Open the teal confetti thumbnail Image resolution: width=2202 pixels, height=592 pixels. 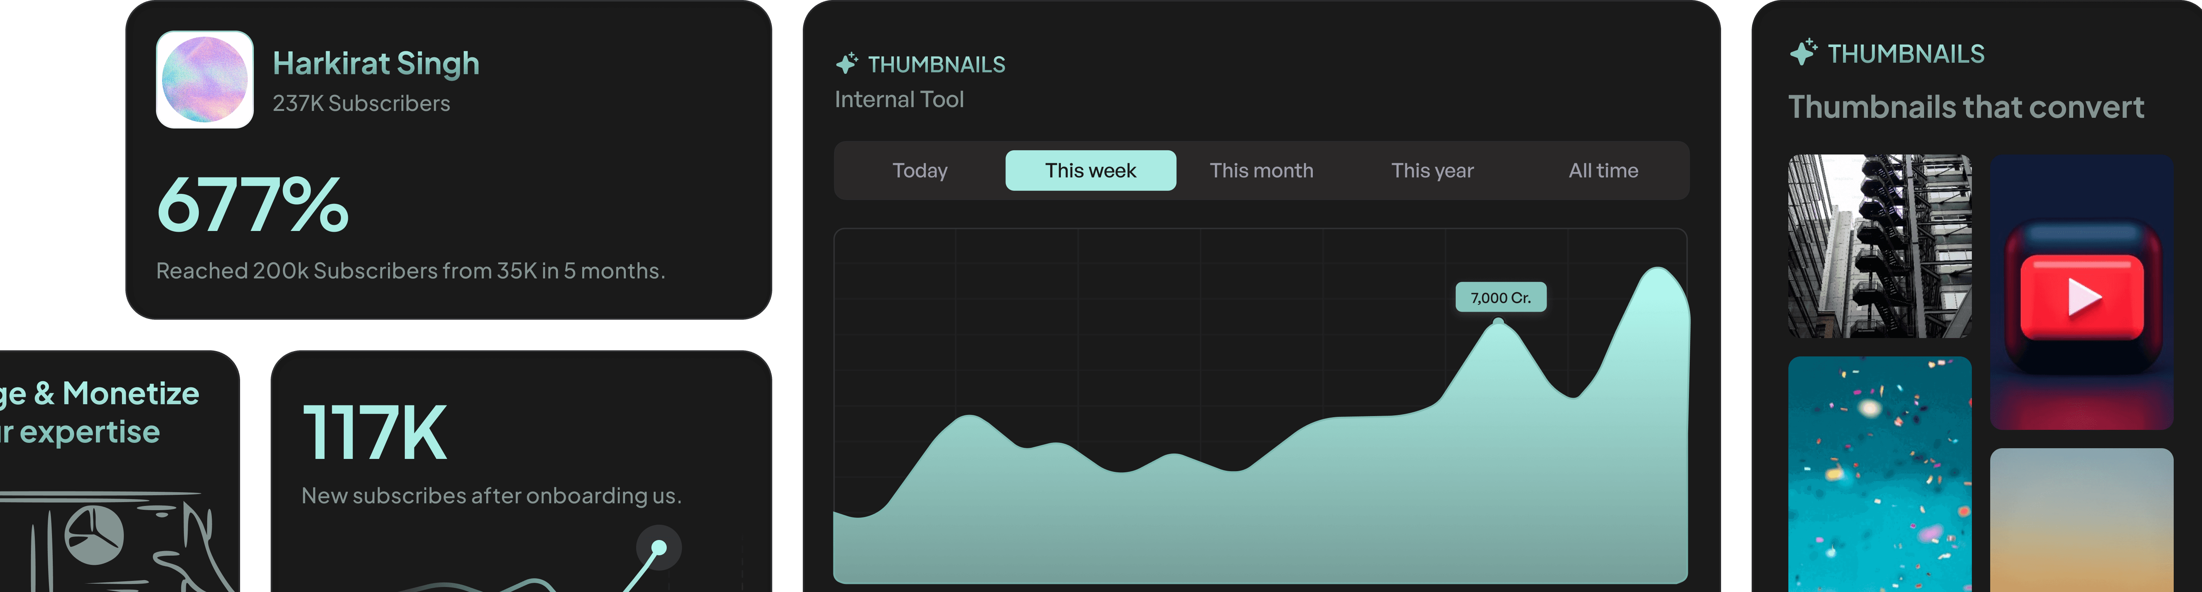point(1880,474)
